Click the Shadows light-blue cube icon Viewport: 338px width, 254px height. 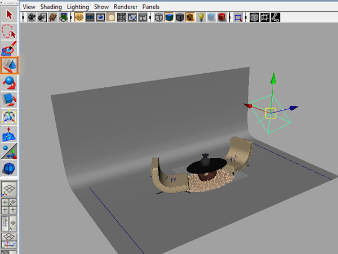[211, 17]
